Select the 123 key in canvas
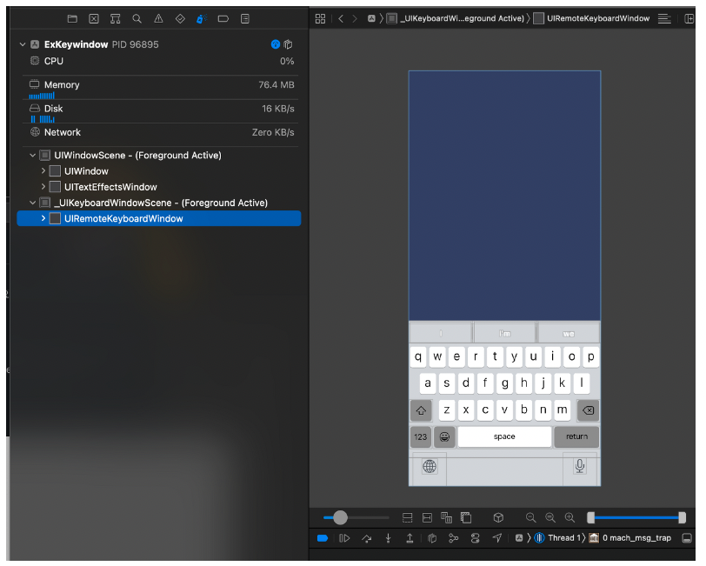Screen dimensions: 706x566 click(x=421, y=436)
